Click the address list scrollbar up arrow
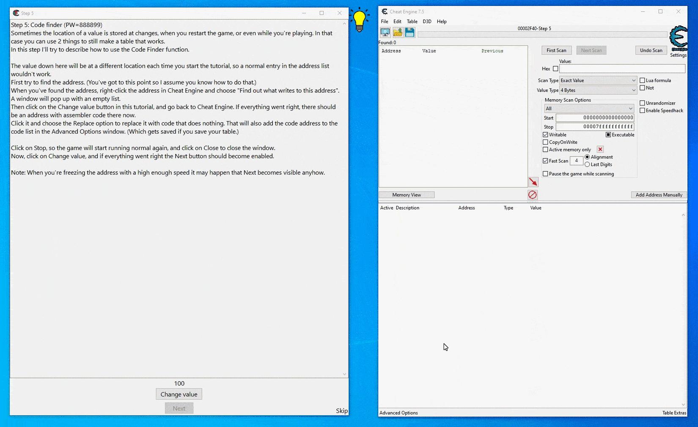The image size is (698, 427). point(683,215)
